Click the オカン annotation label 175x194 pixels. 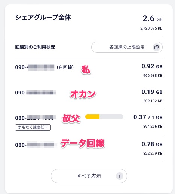pos(83,94)
